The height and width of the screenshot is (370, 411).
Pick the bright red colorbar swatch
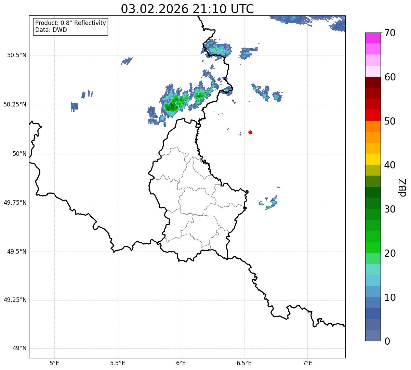[373, 115]
